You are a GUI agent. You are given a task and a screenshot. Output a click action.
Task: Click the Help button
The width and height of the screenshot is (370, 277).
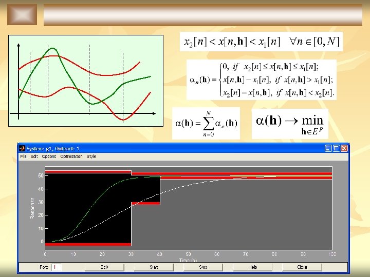[253, 267]
